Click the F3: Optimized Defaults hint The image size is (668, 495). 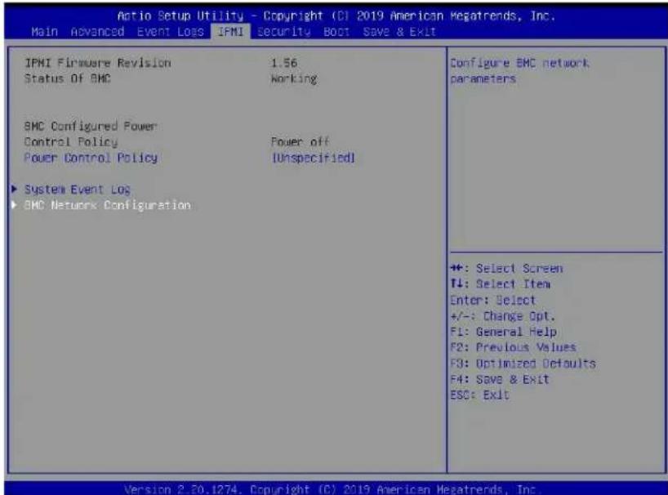[523, 363]
